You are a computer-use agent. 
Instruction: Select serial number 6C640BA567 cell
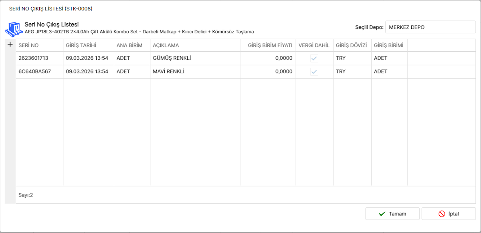click(39, 72)
